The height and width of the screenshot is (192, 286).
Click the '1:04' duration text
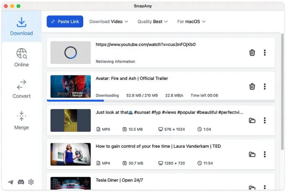pos(207,130)
